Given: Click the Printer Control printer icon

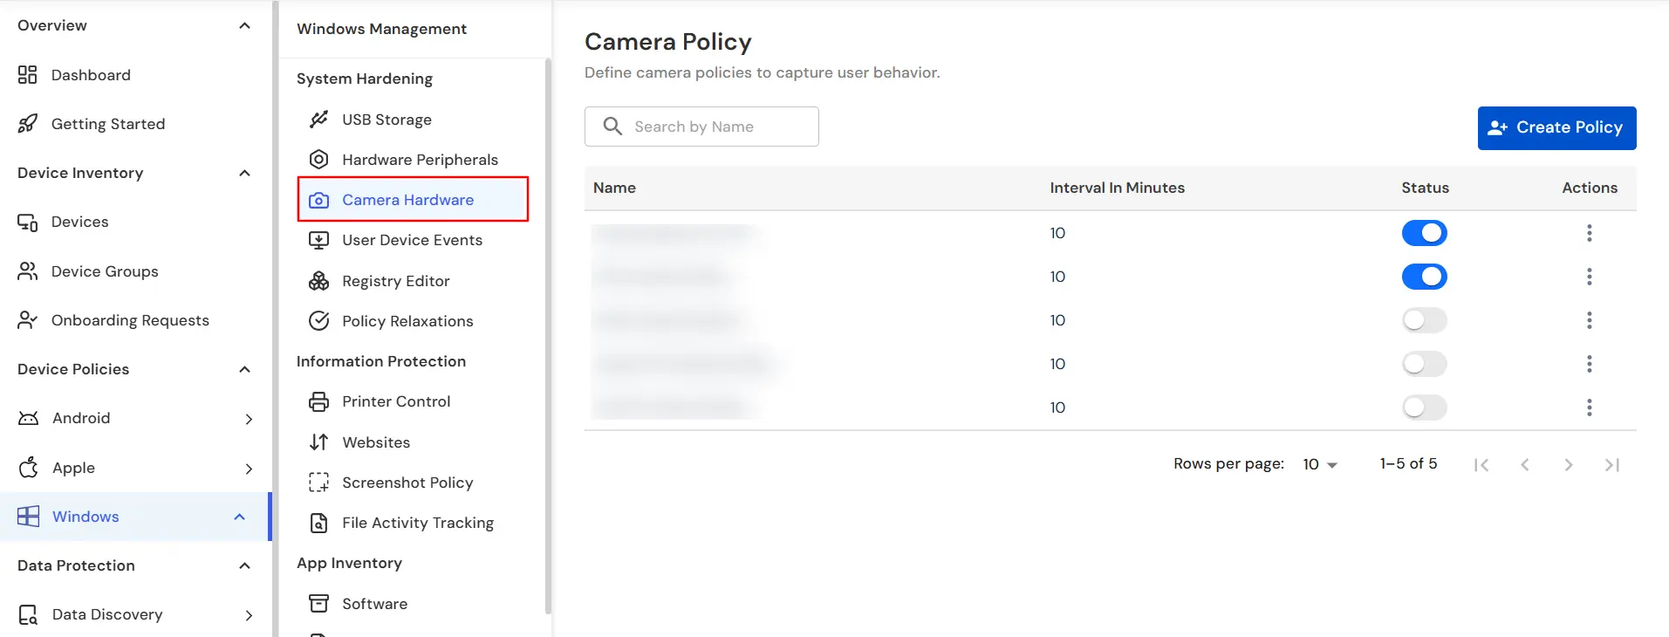Looking at the screenshot, I should point(319,401).
